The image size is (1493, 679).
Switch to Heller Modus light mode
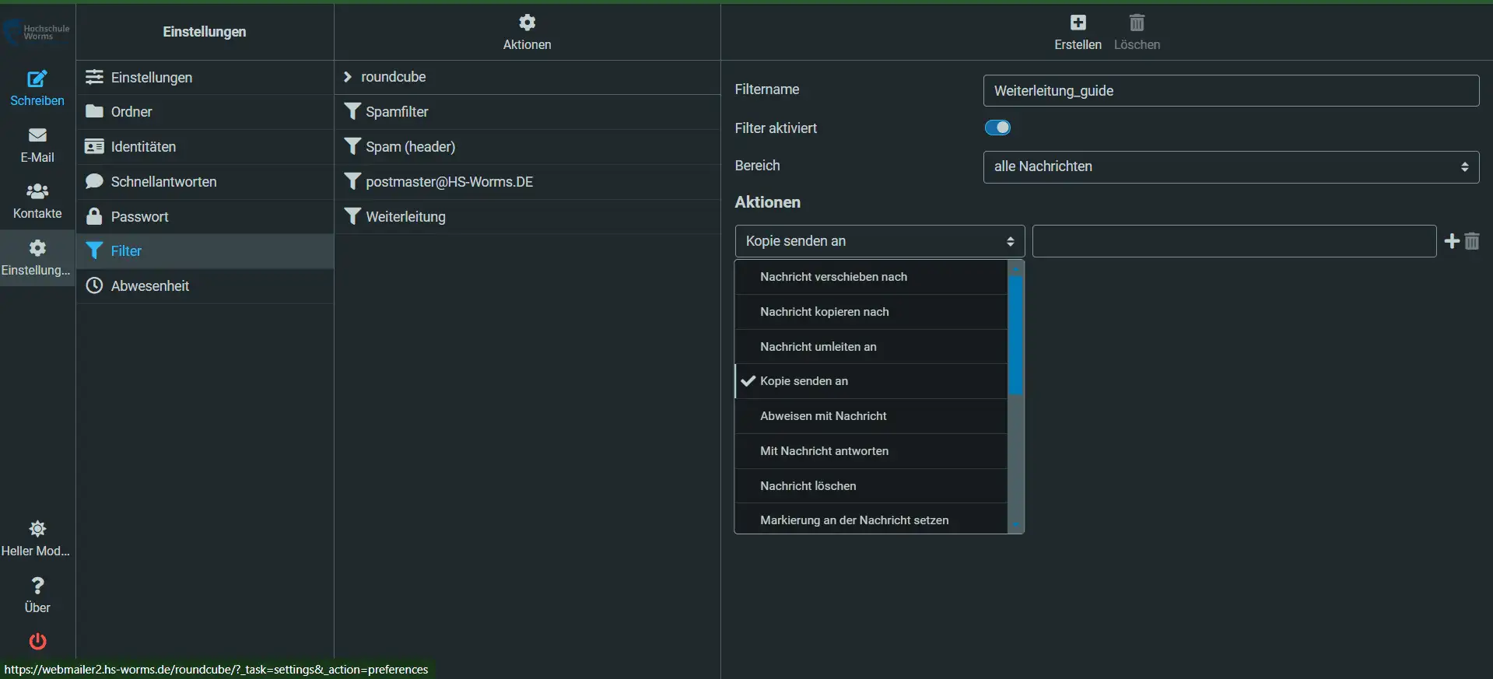(x=37, y=530)
